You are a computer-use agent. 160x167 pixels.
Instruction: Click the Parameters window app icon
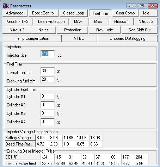tap(6, 6)
